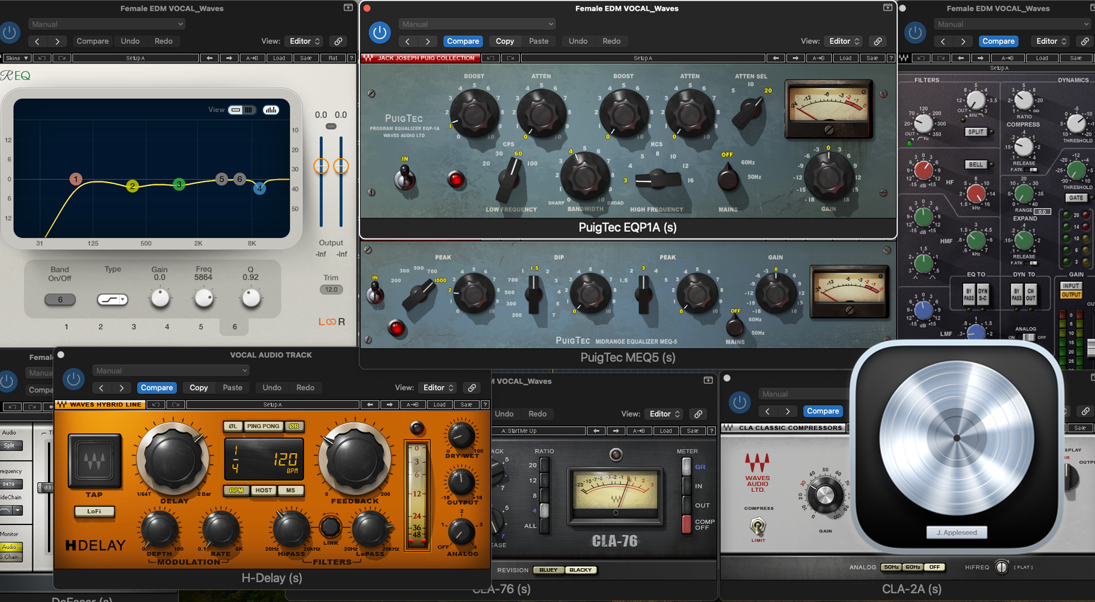Open the View Editor dropdown in REQ window

305,41
